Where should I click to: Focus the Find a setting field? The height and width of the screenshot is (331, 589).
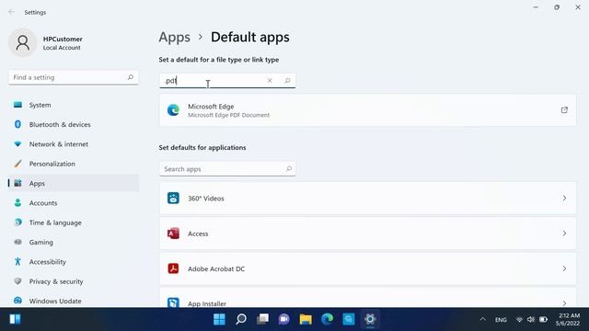pos(74,77)
